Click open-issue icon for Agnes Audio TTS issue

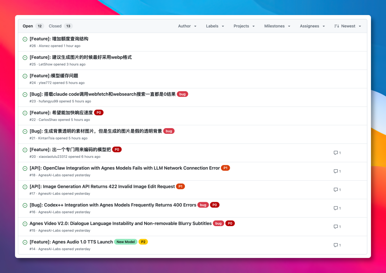[x=25, y=243]
